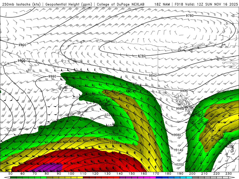Click the 80 knot value on color scale
239x179 pixels.
(47, 174)
